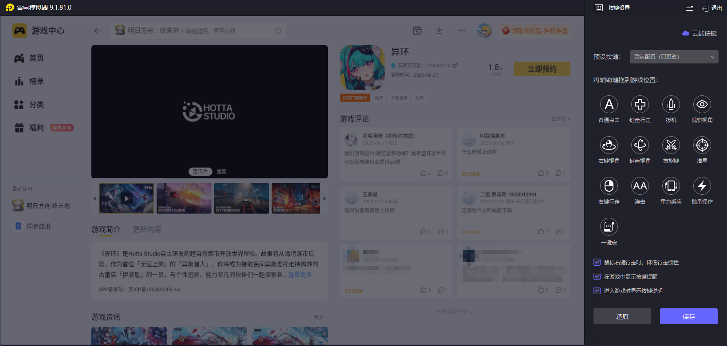This screenshot has height=346, width=727.
Task: Switch to the 游戏简介 tab
Action: [x=106, y=229]
